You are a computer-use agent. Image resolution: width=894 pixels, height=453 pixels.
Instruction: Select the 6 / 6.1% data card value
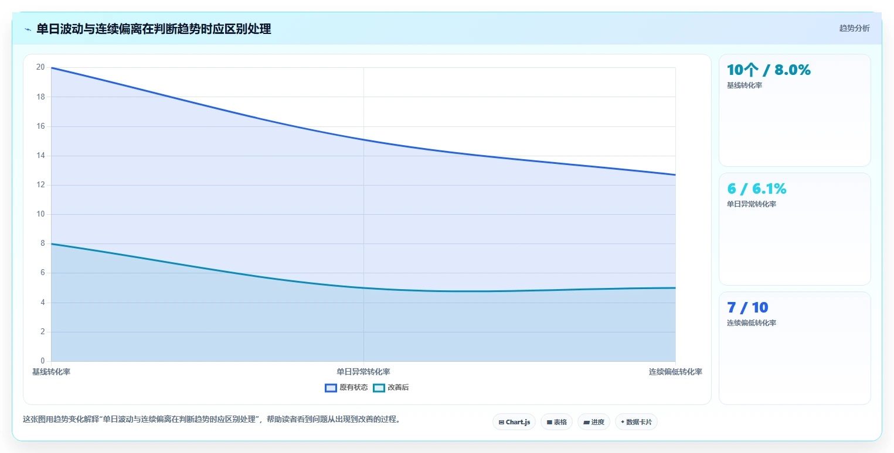coord(756,189)
